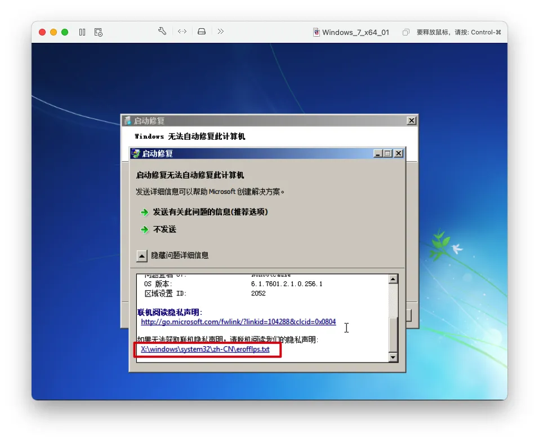Viewport: 539px width, 442px height.
Task: Click the outer 启动修复 window title icon
Action: click(x=127, y=121)
